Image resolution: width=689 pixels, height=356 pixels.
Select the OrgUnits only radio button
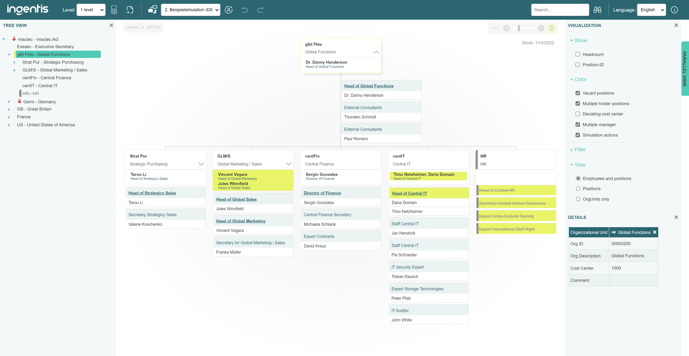tap(578, 199)
